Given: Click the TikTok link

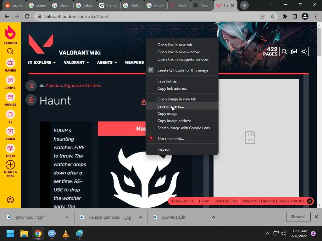Looking at the screenshot, I should click(203, 201).
